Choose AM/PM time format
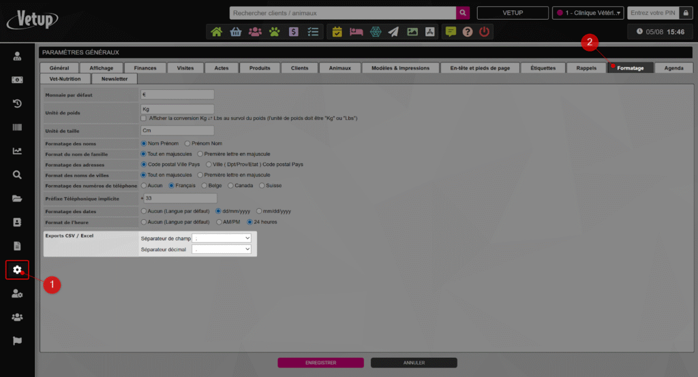Viewport: 698px width, 377px height. (218, 222)
